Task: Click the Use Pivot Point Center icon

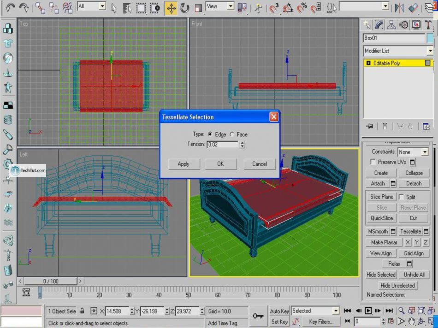Action: click(x=242, y=7)
